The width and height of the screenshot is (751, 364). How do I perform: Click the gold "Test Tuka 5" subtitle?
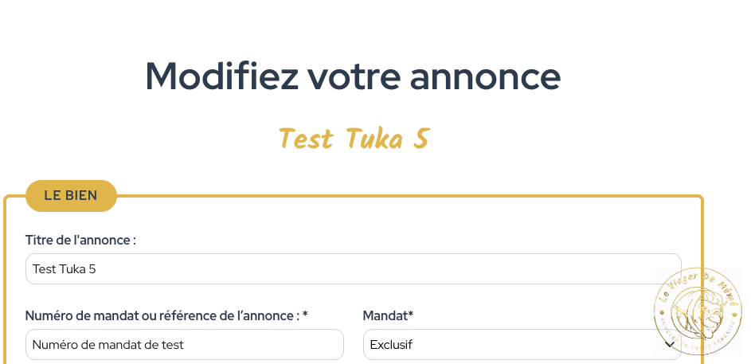(x=354, y=139)
